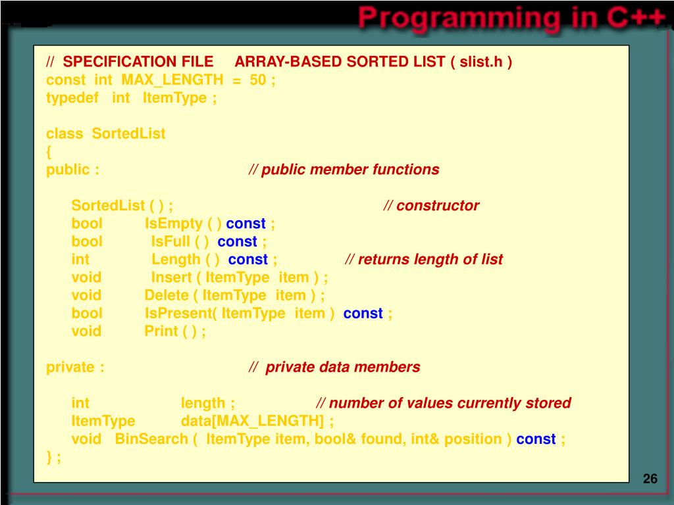Click the blue 'const' after IsEmpty

[x=246, y=224]
